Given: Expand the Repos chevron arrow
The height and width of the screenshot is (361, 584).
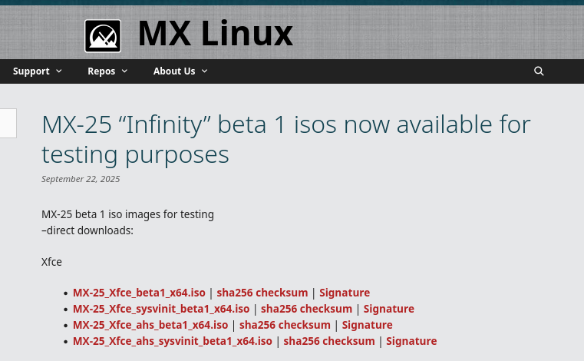Looking at the screenshot, I should (124, 71).
